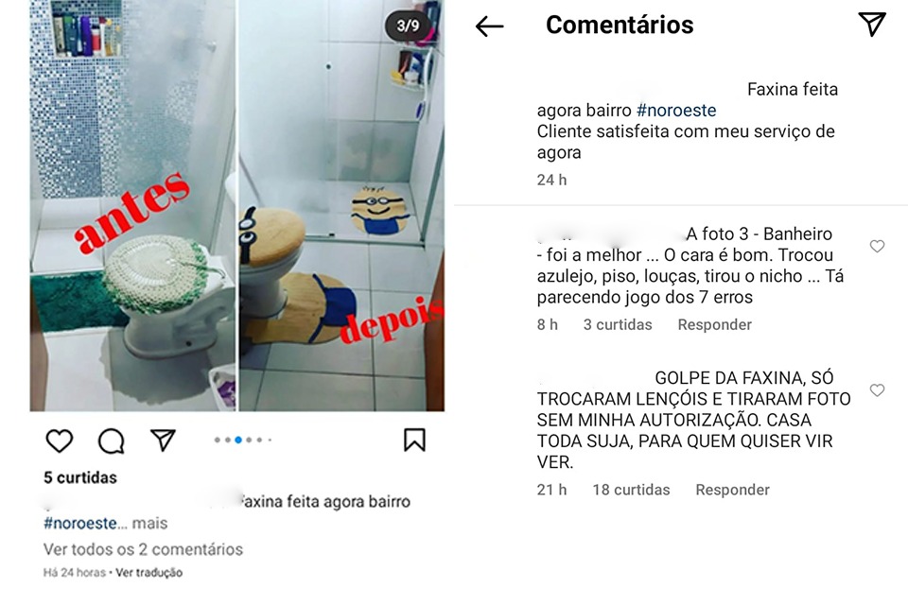Open 'Ver todos os 2 comentários'
Viewport: 908px width, 605px height.
click(143, 549)
